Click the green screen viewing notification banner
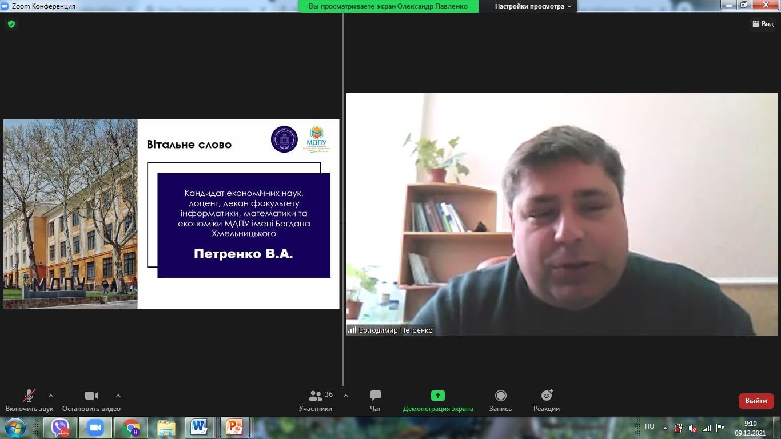The image size is (781, 439). coord(388,6)
